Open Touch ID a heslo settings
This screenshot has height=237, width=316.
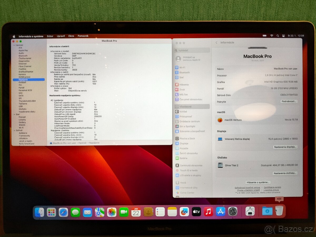pyautogui.click(x=187, y=170)
